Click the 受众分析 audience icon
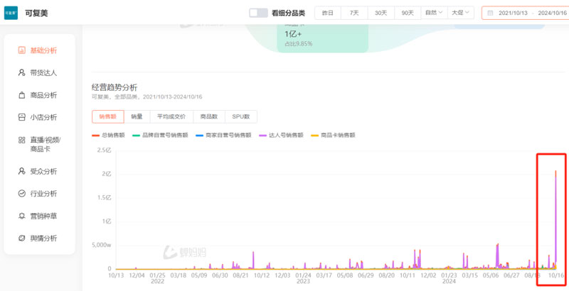569x291 pixels. click(21, 171)
